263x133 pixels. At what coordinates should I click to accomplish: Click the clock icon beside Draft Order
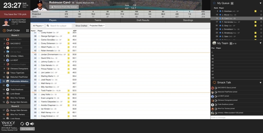[4, 30]
